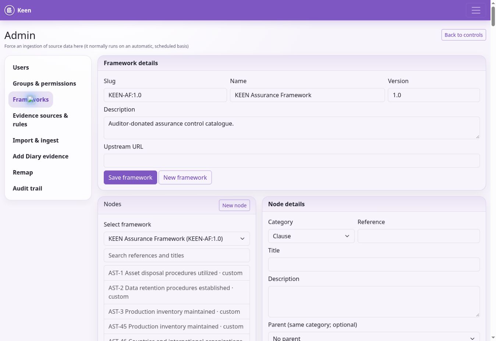Click the node Description textarea

tap(374, 302)
